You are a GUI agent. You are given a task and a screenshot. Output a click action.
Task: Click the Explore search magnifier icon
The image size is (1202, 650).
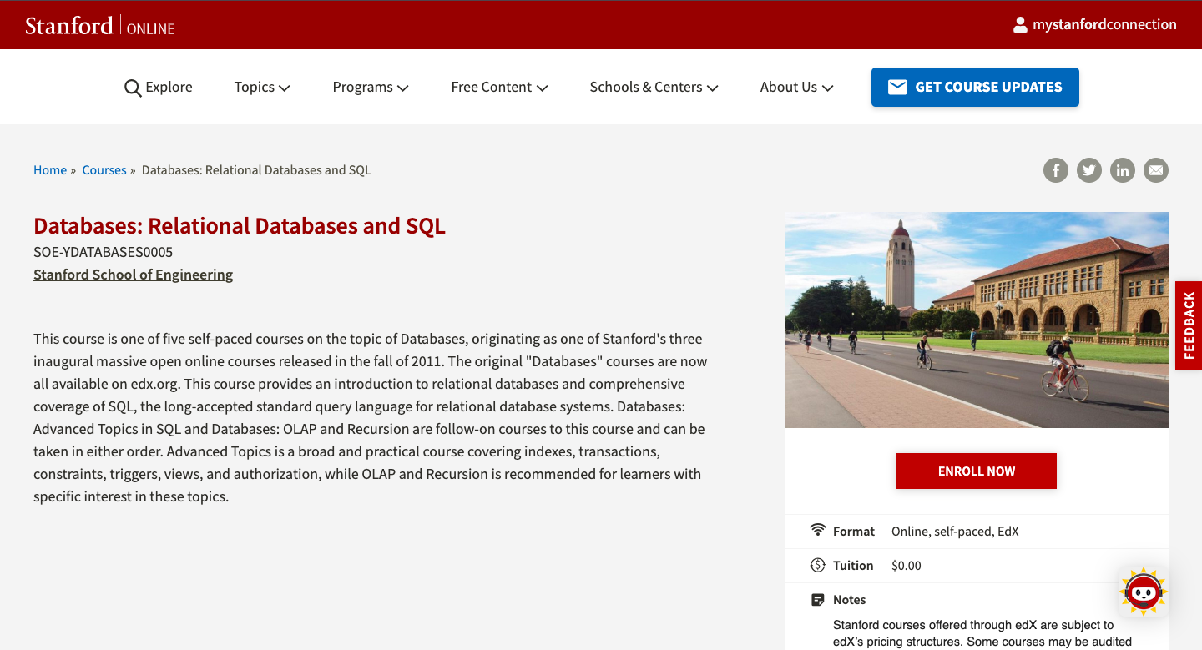[133, 88]
